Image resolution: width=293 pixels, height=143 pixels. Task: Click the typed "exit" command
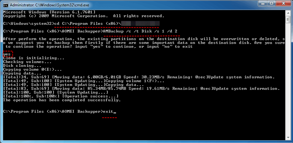(109, 111)
